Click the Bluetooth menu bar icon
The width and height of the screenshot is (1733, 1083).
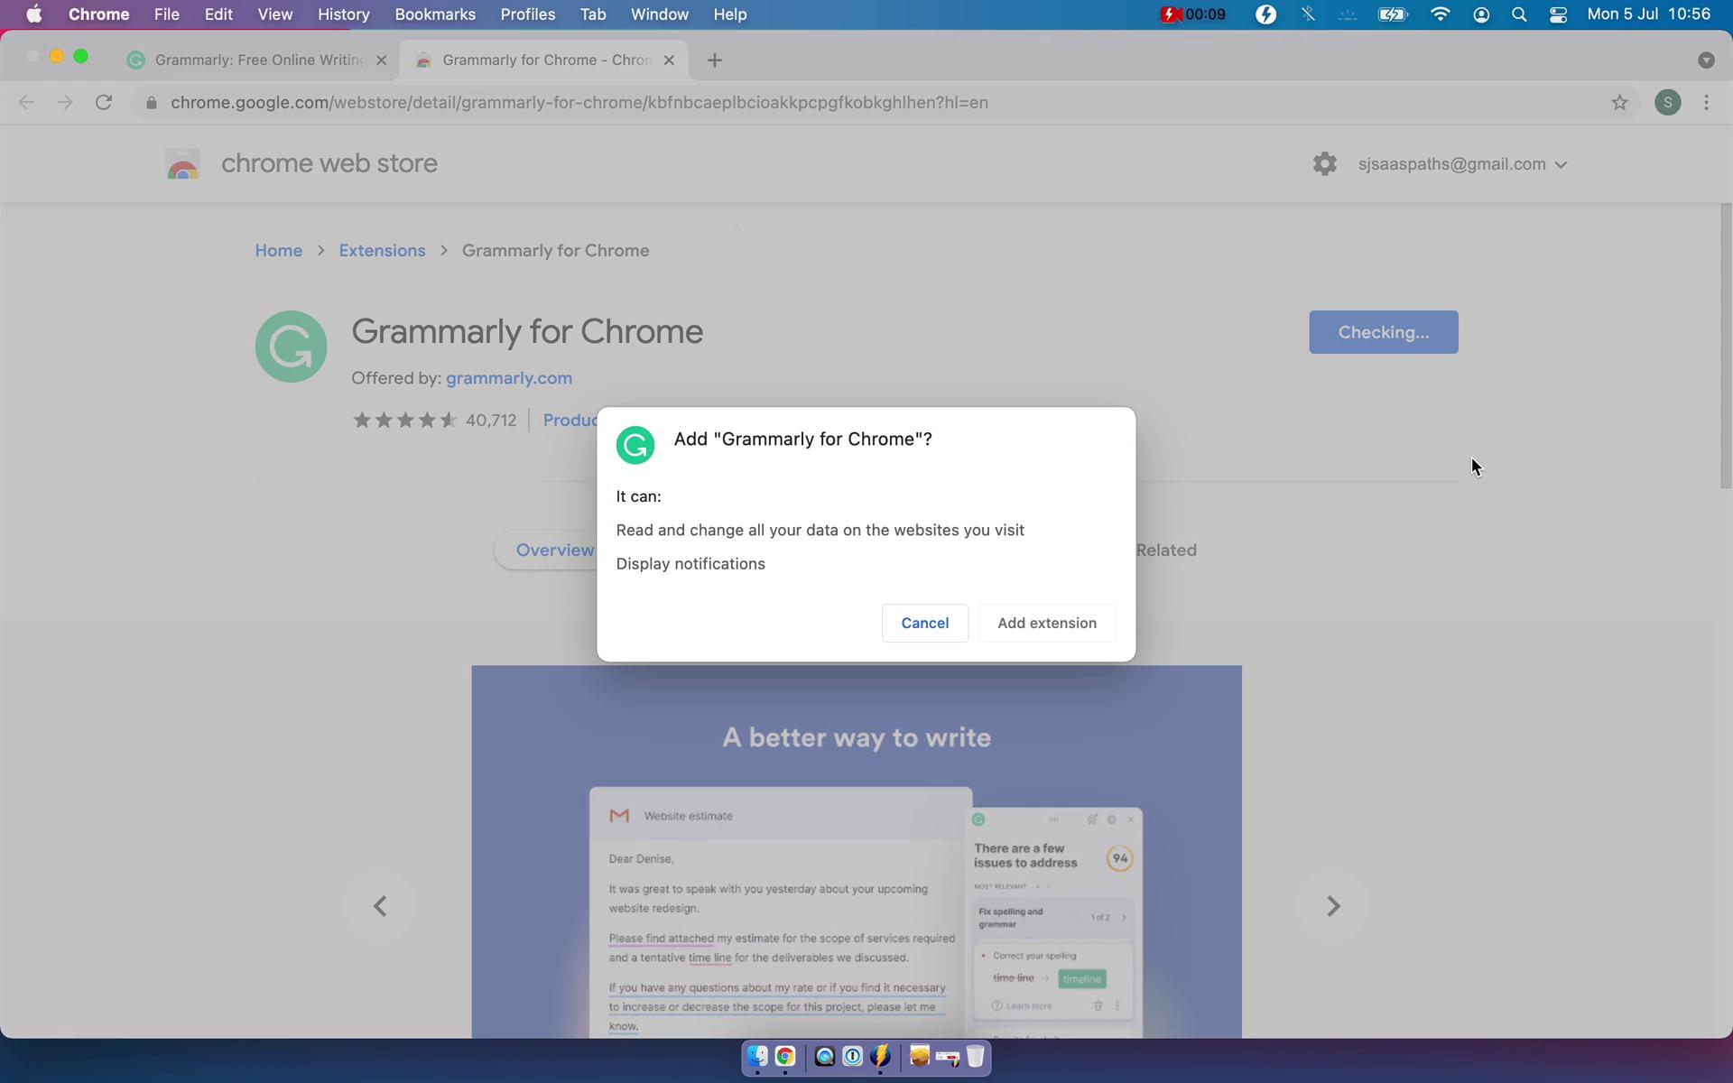[x=1307, y=14]
